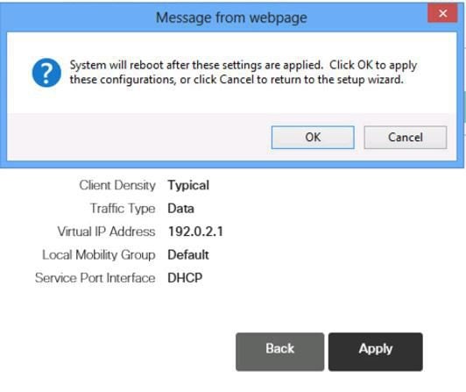Select the DHCP service port value
This screenshot has height=392, width=466.
(185, 278)
